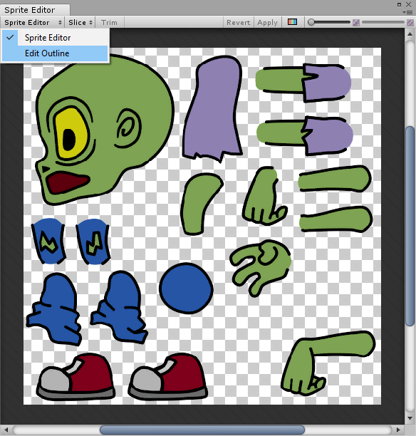This screenshot has width=416, height=436.
Task: Click the zoom level checker icon
Action: (x=356, y=23)
